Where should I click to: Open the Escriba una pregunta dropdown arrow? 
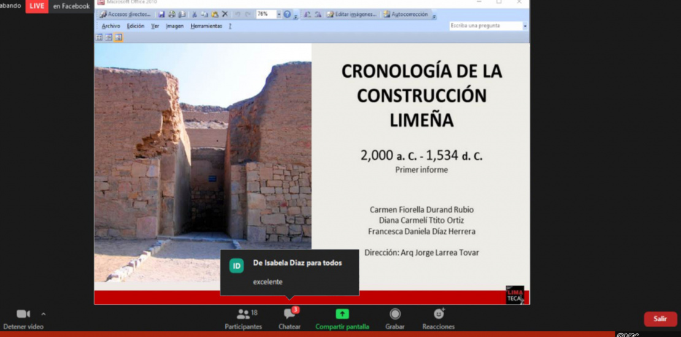[x=525, y=26]
